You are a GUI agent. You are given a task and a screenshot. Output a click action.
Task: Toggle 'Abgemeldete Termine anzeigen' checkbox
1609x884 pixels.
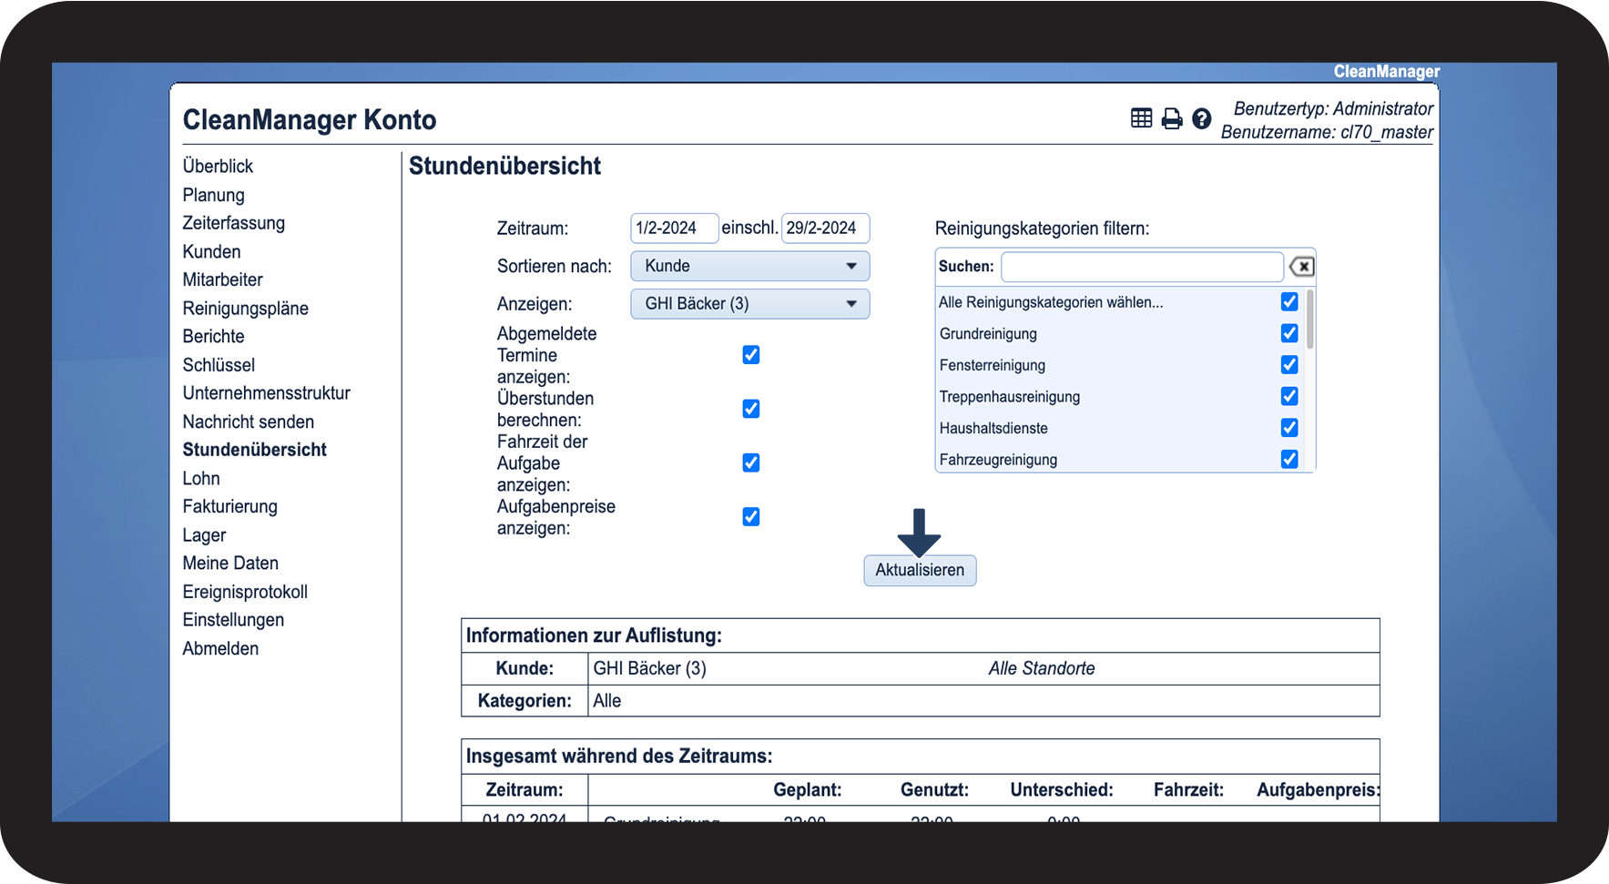pos(750,355)
